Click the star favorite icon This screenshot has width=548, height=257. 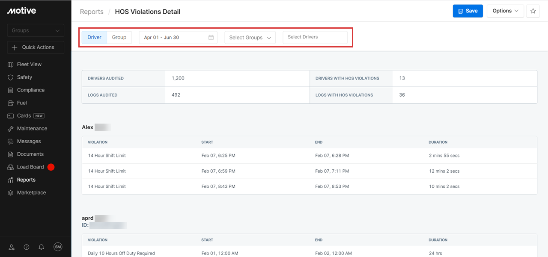click(x=533, y=11)
